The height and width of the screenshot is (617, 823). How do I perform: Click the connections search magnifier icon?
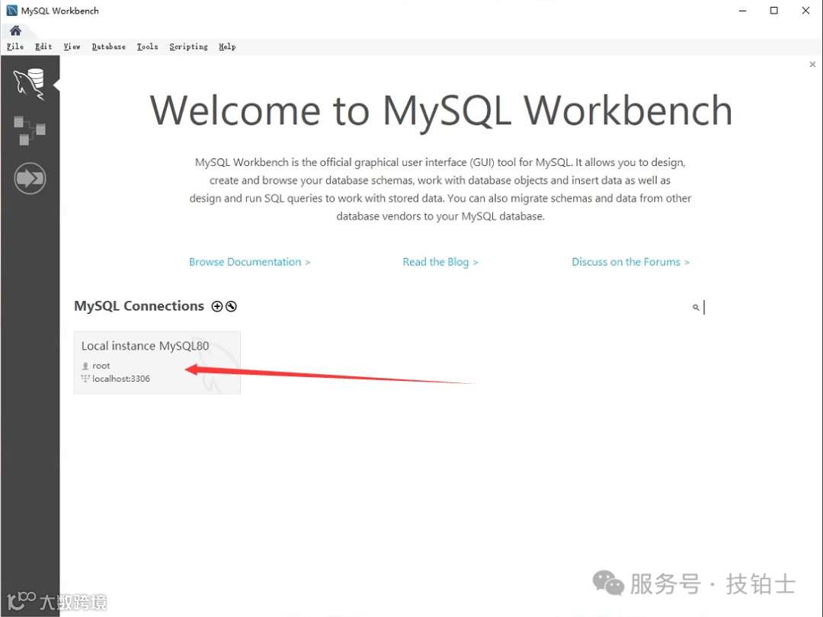click(x=696, y=308)
